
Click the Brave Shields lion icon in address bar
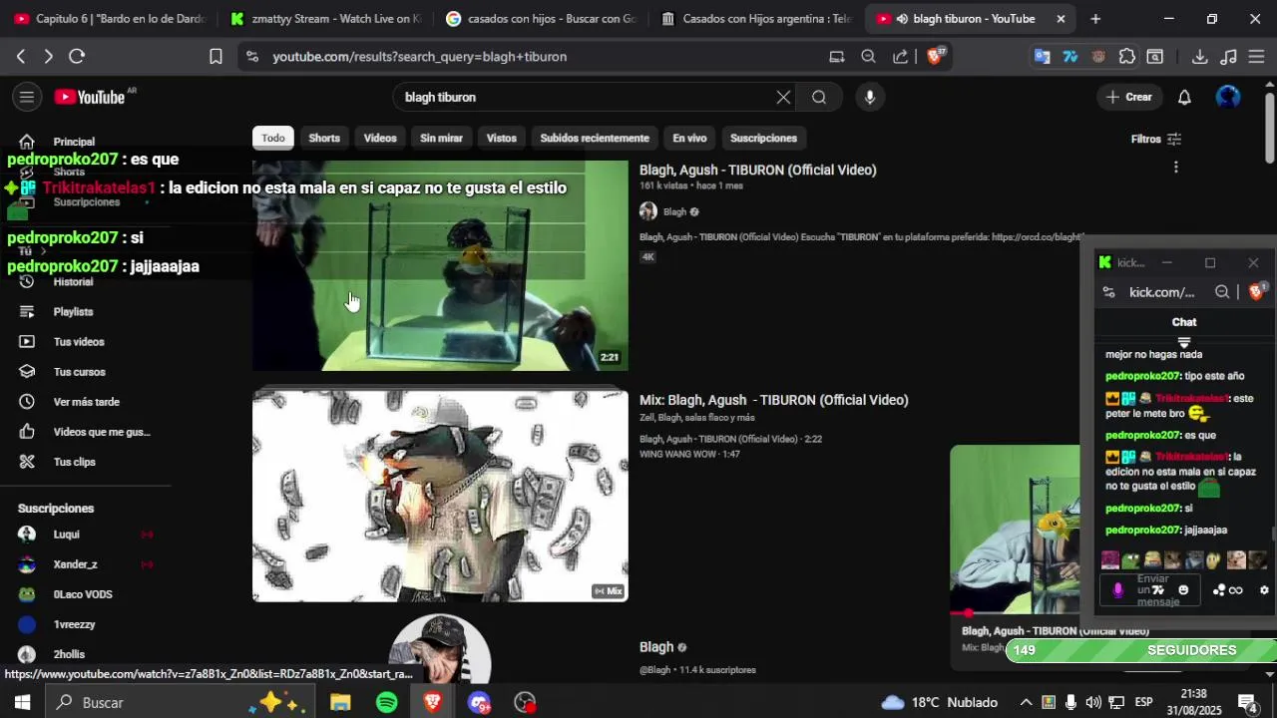pos(936,56)
